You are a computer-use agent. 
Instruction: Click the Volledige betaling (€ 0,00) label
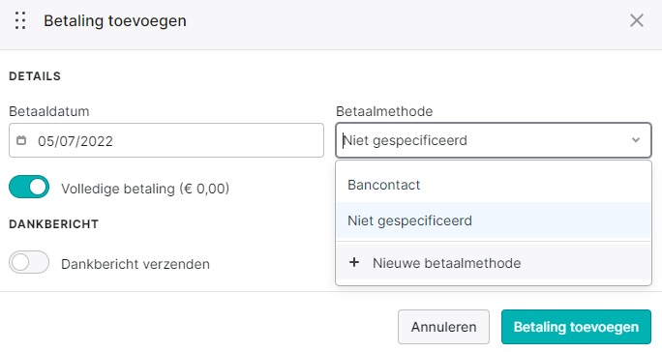coord(145,189)
